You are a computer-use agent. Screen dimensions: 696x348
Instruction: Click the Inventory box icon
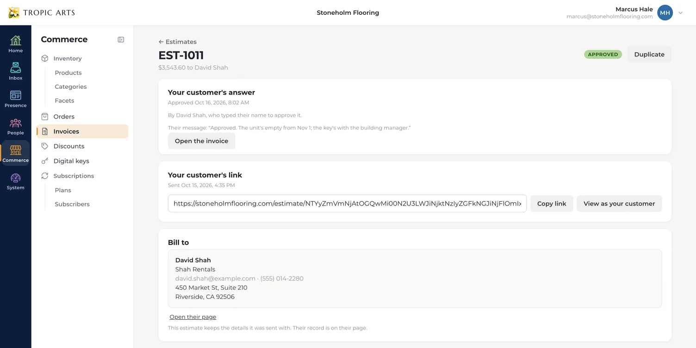click(x=45, y=58)
